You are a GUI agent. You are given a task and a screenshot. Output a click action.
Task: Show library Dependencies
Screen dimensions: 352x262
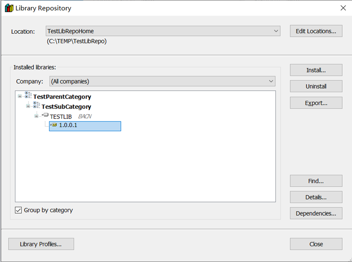point(316,213)
